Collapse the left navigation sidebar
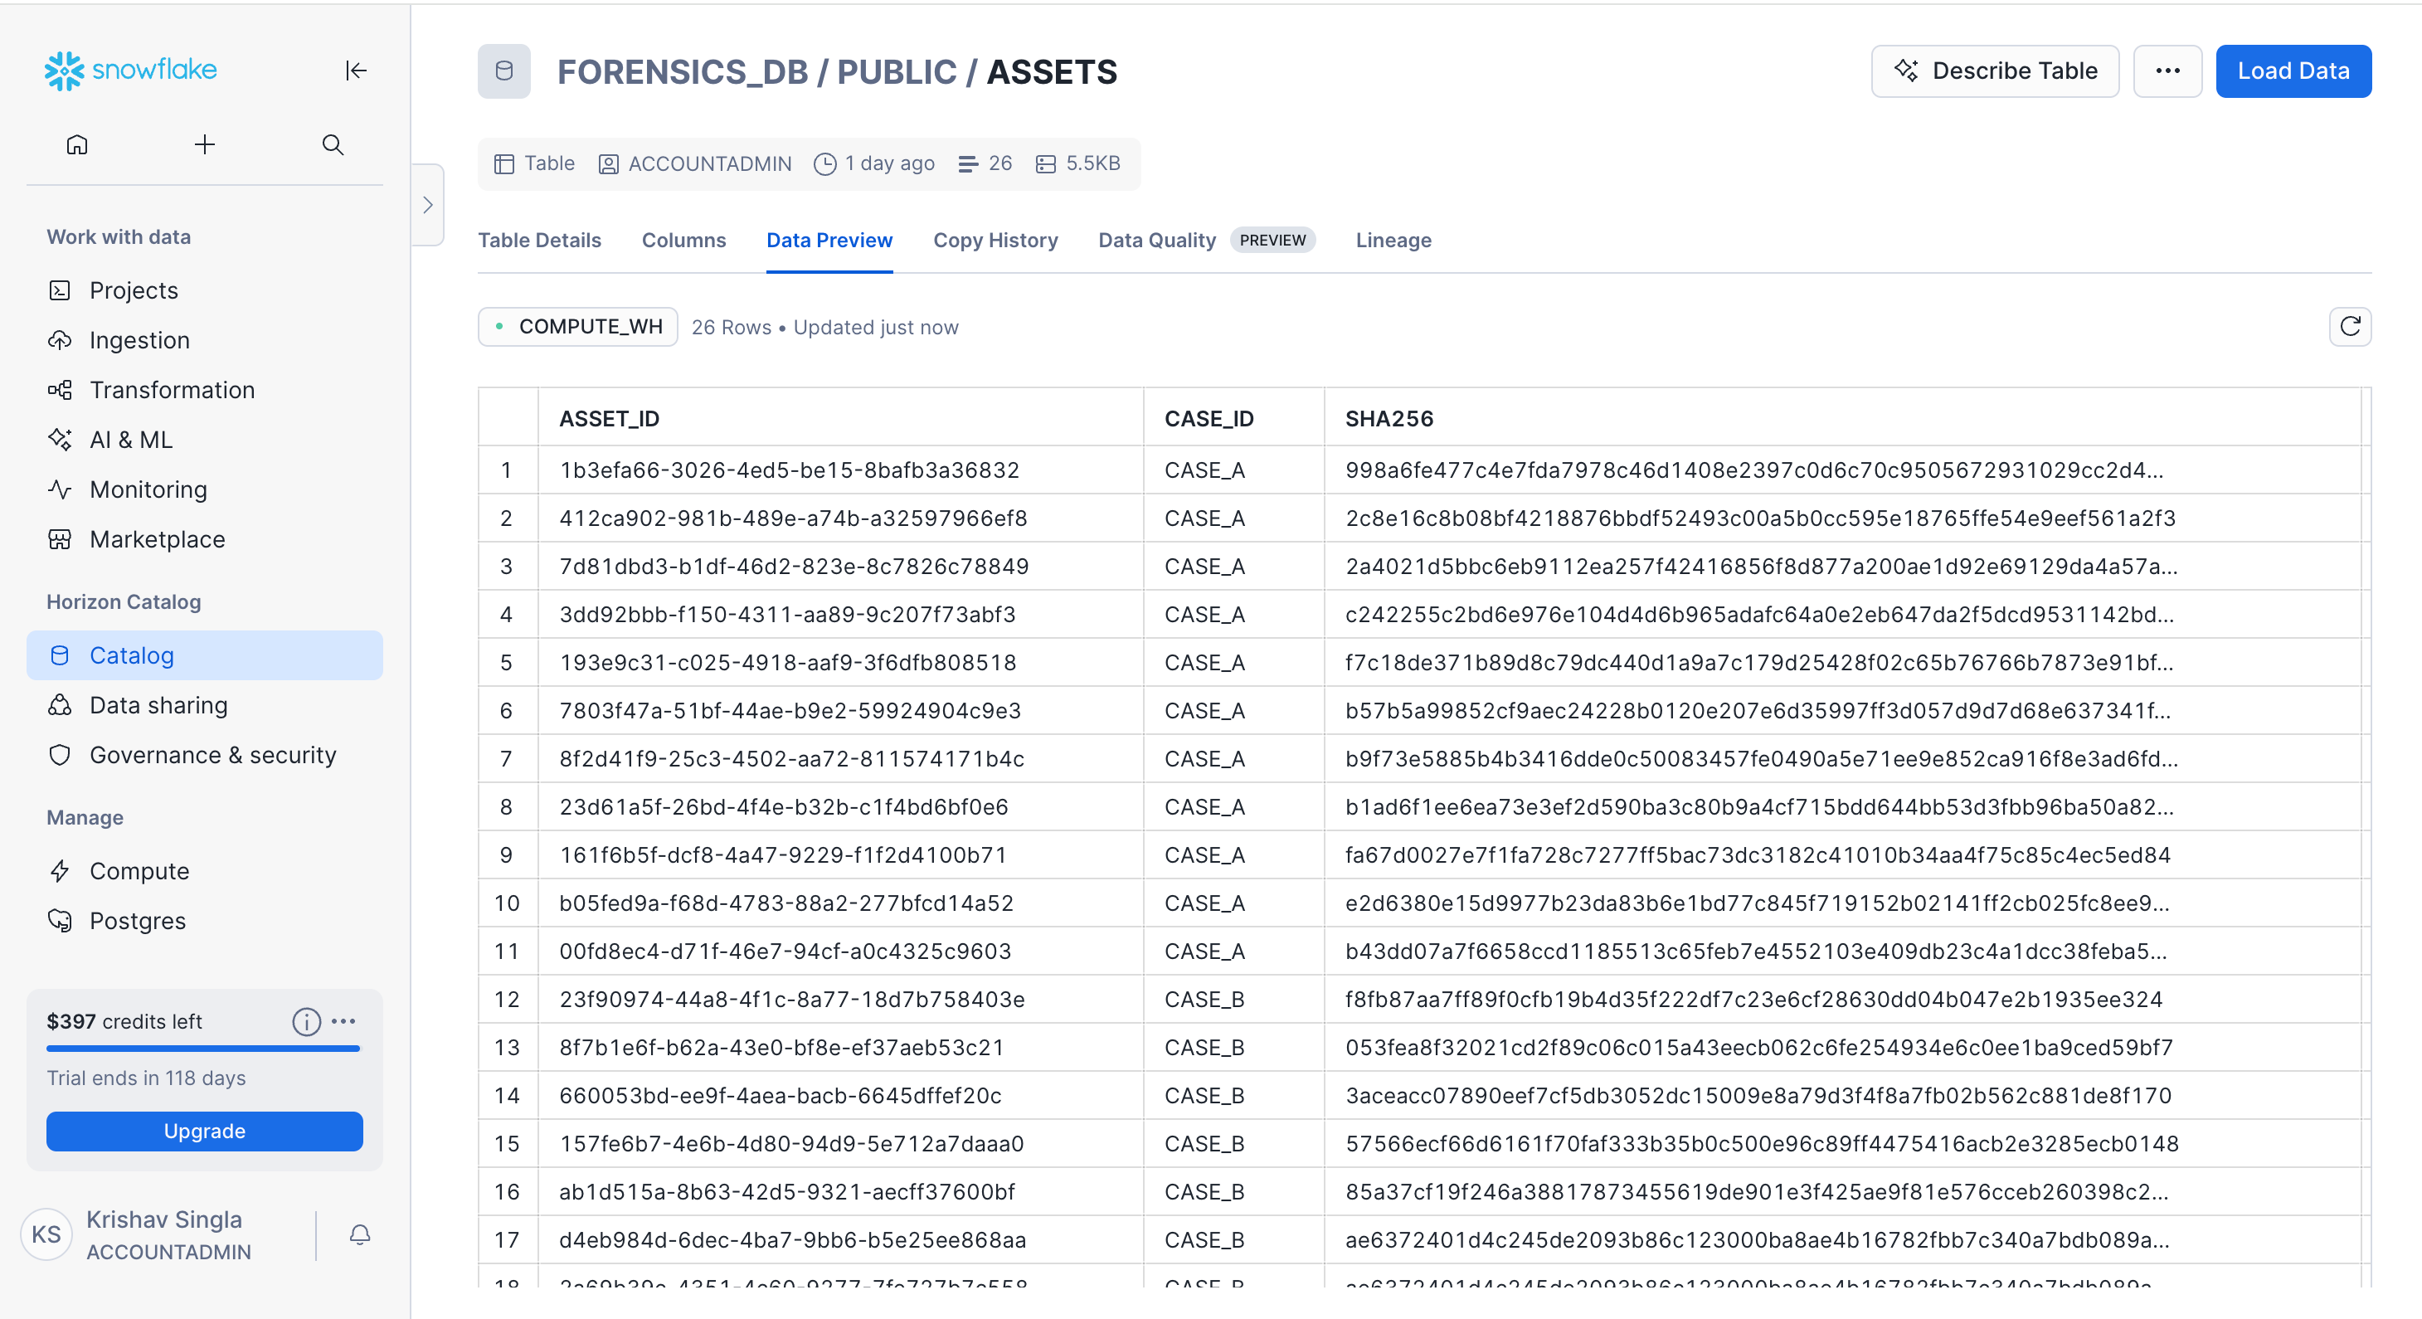The image size is (2422, 1319). pos(355,71)
